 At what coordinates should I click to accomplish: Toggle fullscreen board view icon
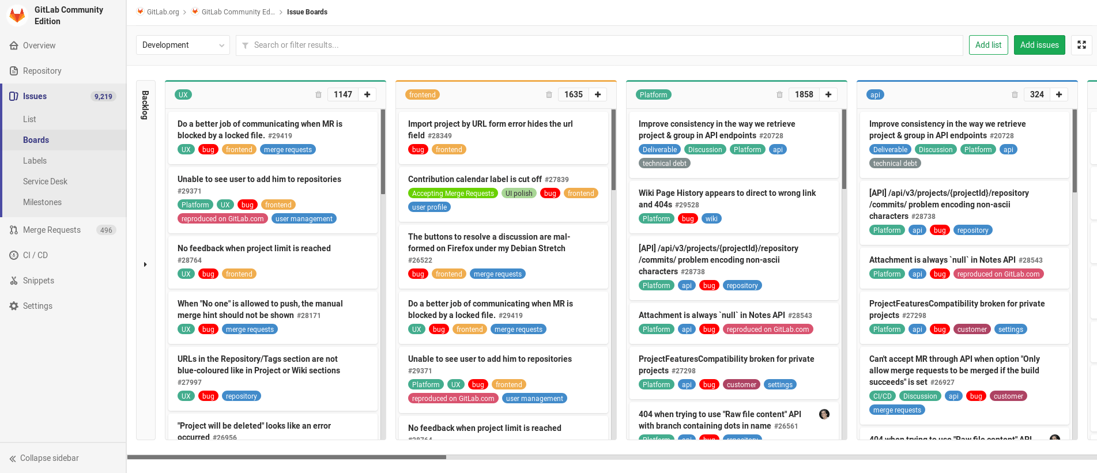click(1081, 45)
